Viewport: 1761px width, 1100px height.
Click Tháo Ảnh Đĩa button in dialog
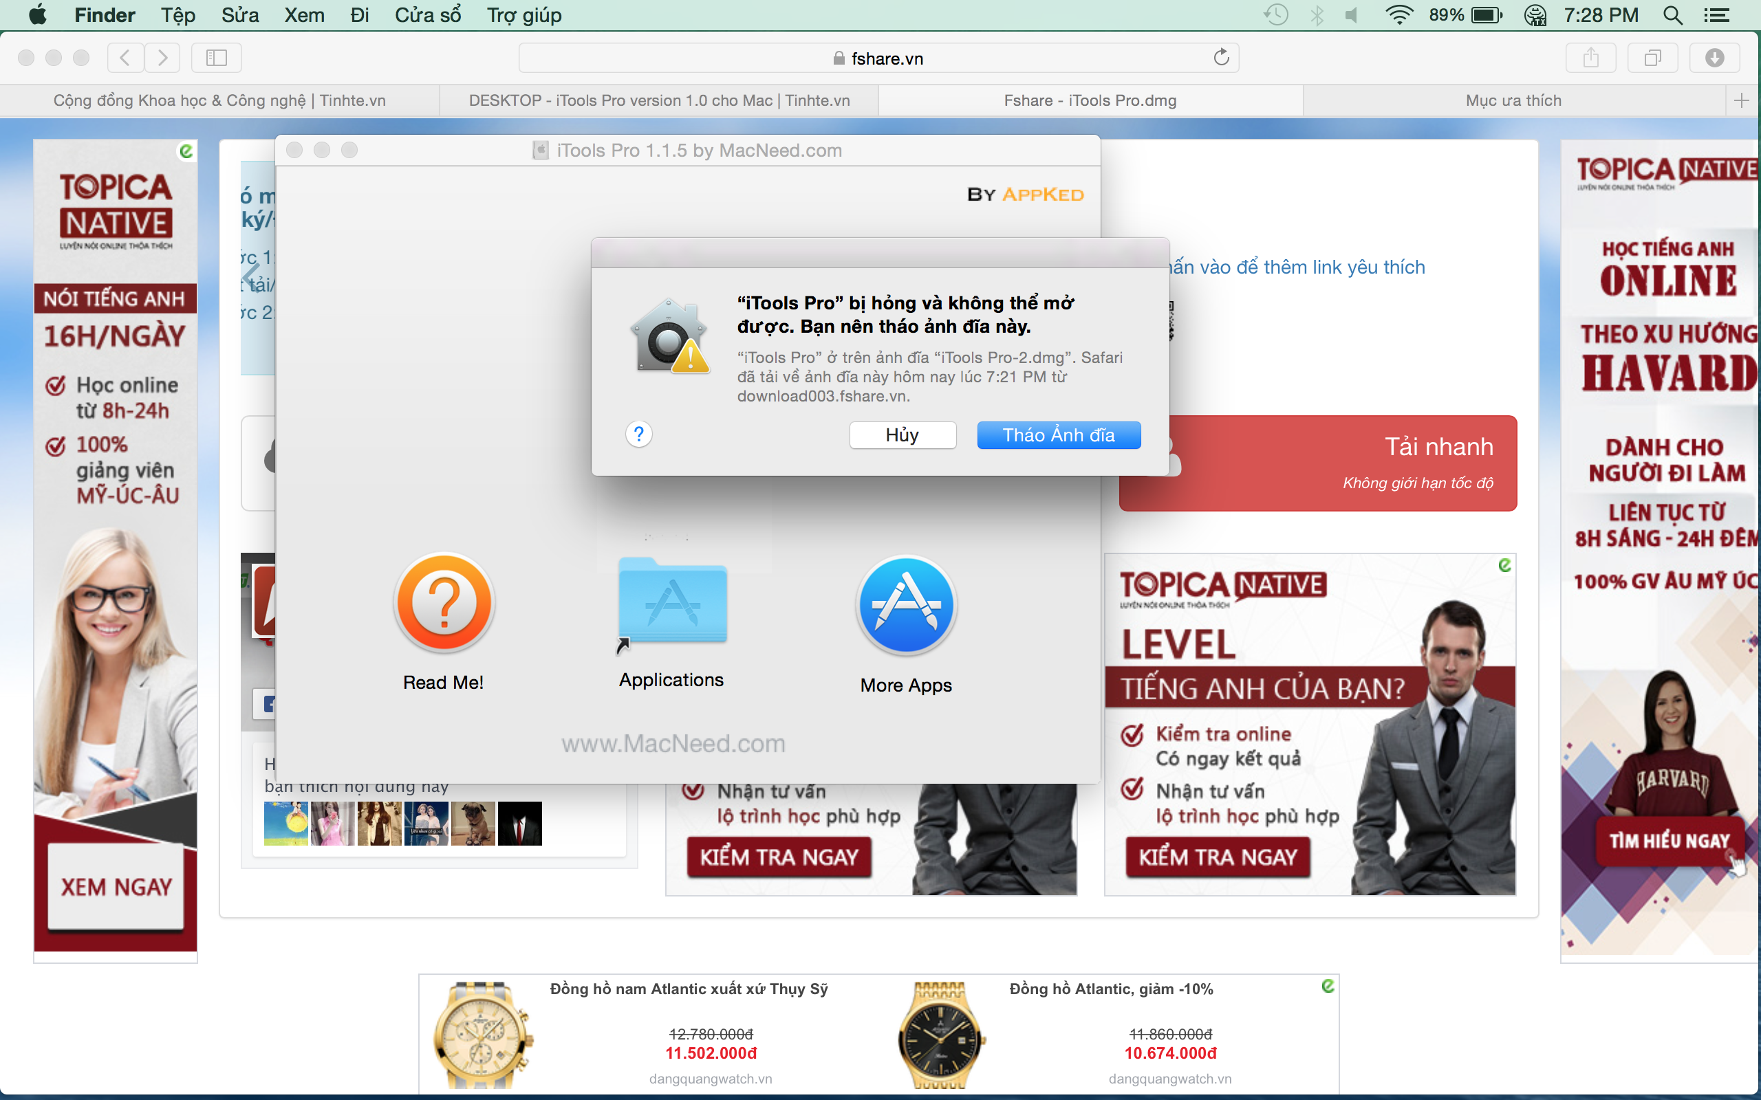[x=1059, y=434]
